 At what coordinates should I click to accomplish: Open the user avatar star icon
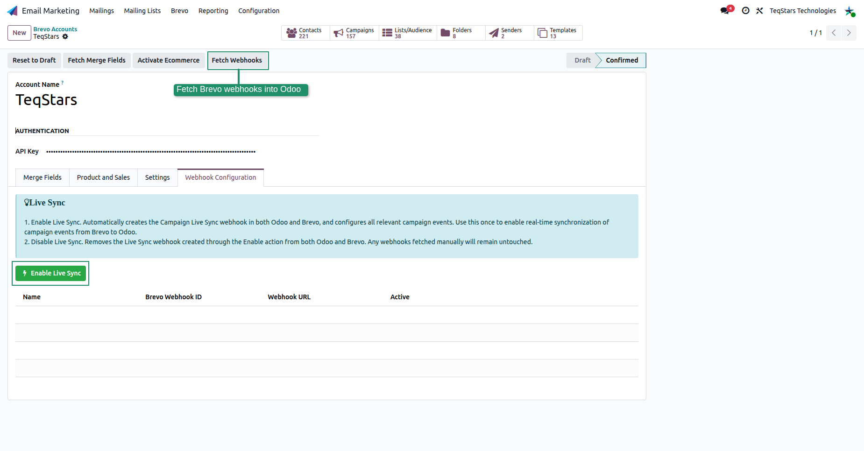(x=850, y=11)
